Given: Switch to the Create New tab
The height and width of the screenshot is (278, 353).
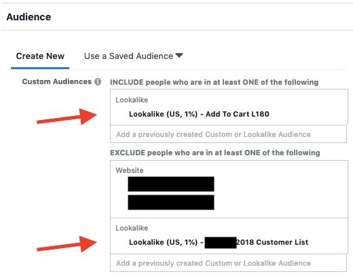Looking at the screenshot, I should coord(40,56).
